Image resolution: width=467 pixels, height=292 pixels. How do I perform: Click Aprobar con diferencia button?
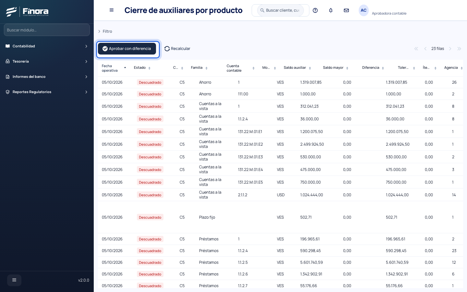(x=127, y=49)
